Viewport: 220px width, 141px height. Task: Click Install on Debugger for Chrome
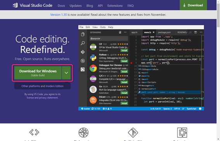click(x=124, y=72)
